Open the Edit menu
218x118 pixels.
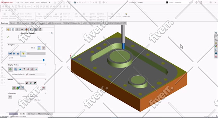tap(22, 3)
